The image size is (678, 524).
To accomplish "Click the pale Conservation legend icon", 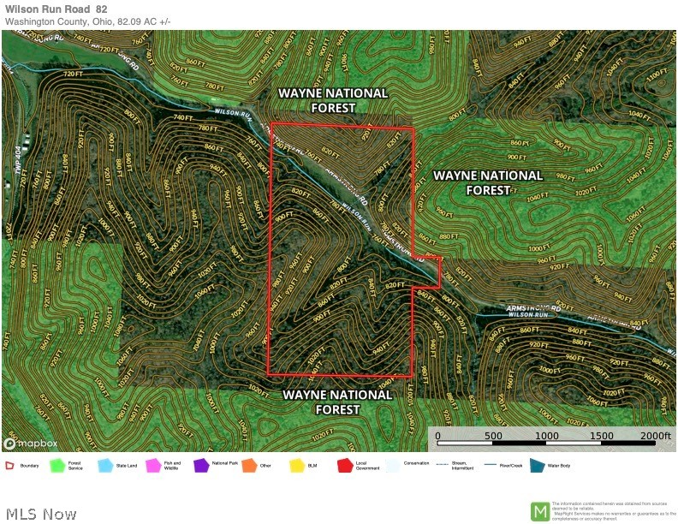I will [x=393, y=466].
